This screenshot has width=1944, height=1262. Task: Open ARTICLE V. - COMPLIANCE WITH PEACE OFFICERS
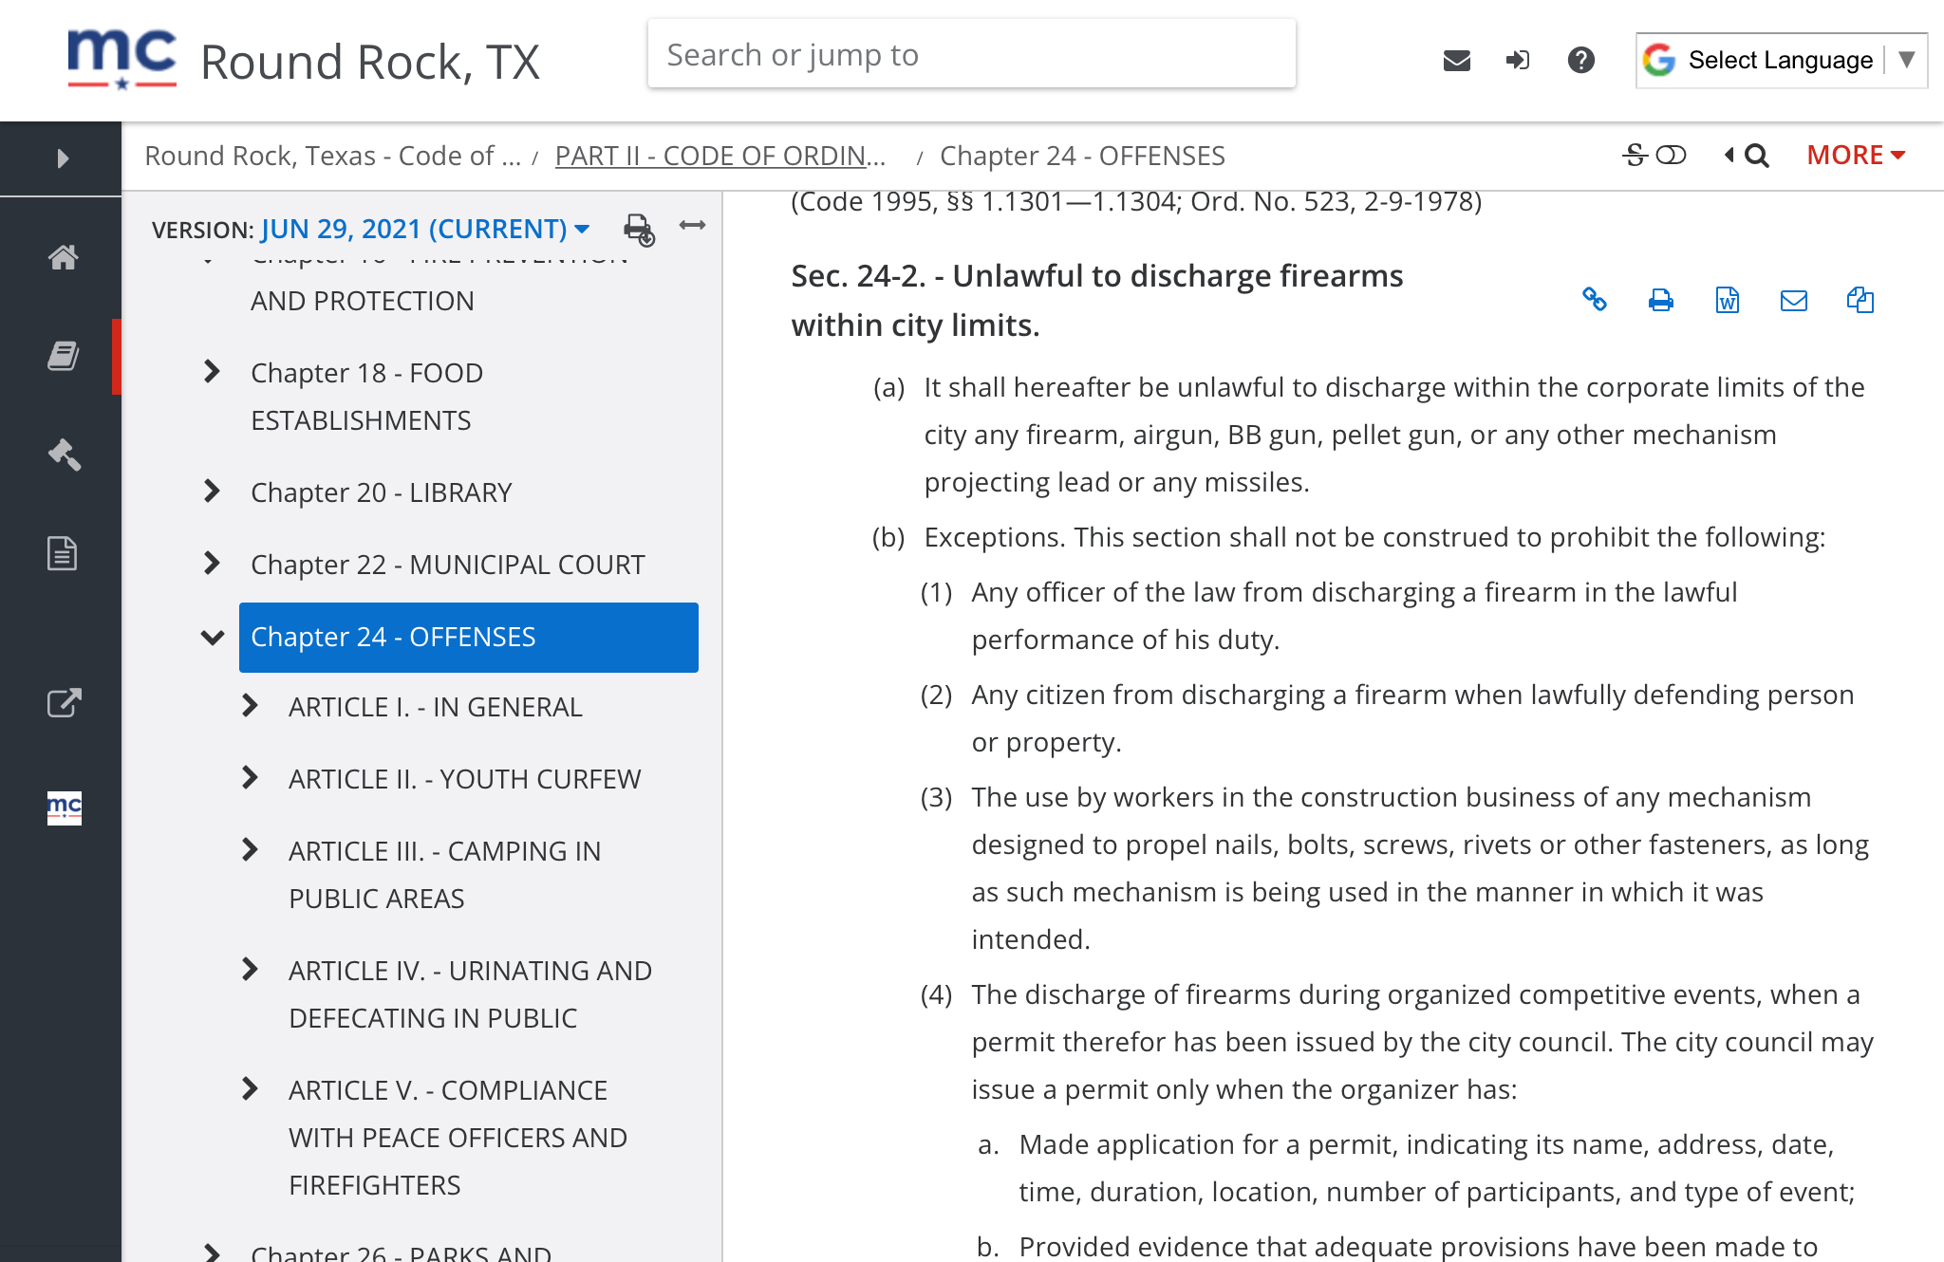[458, 1138]
